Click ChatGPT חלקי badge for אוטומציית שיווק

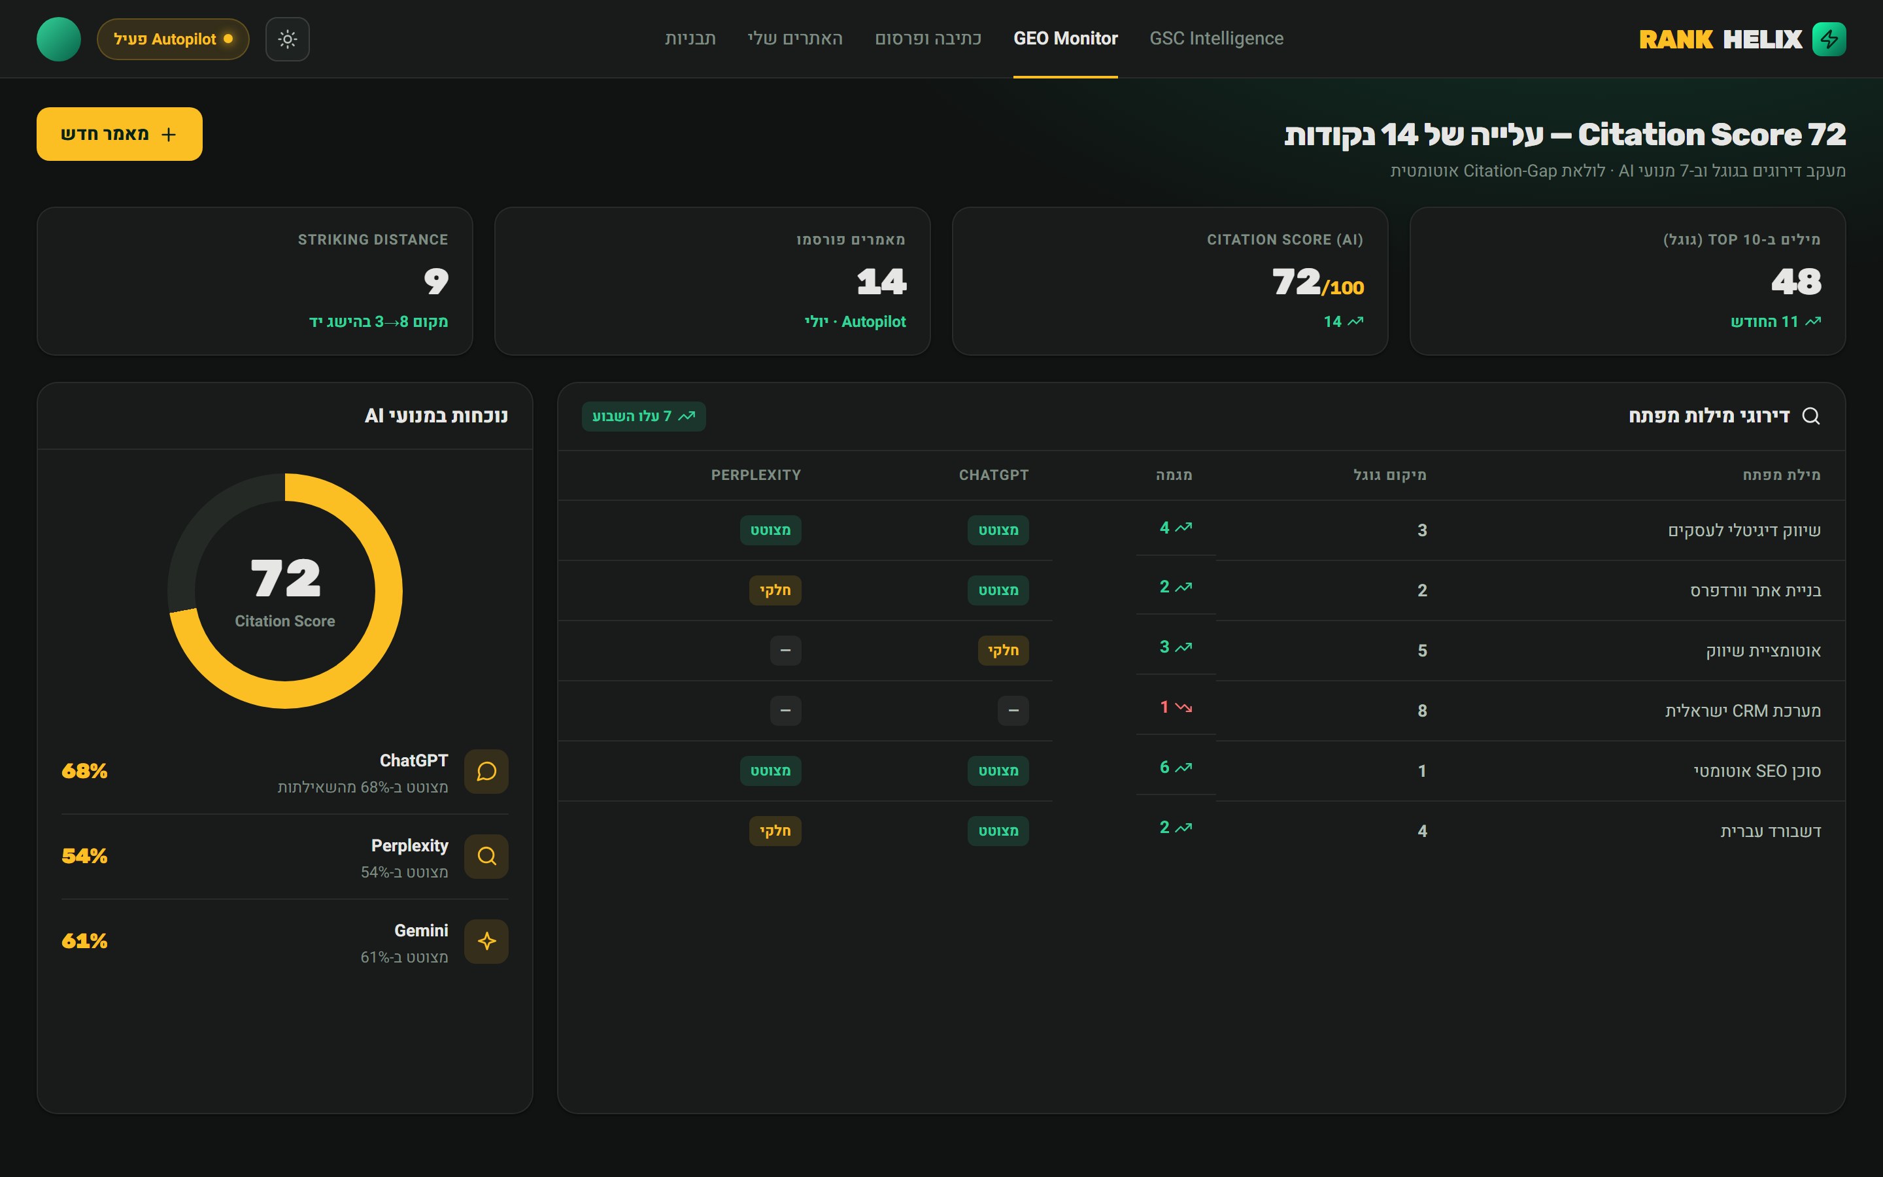pyautogui.click(x=1003, y=650)
